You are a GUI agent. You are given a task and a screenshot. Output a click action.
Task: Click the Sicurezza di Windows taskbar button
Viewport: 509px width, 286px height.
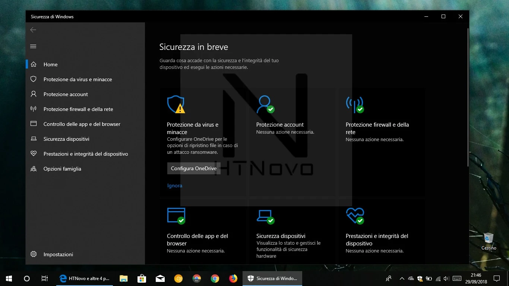pos(272,278)
